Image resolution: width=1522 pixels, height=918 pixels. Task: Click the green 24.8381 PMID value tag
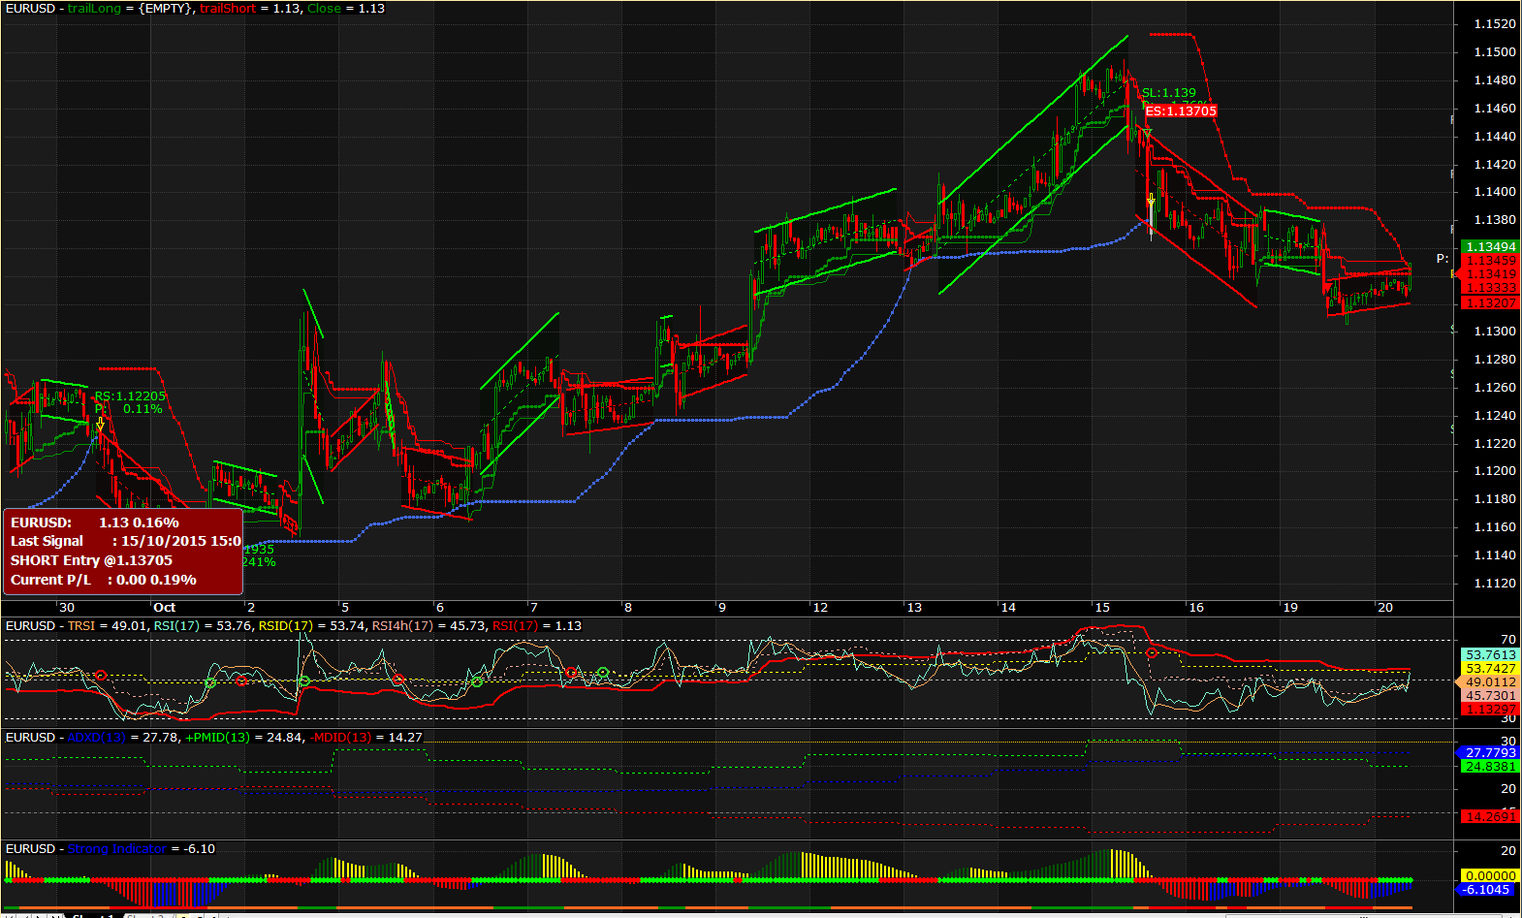point(1491,767)
